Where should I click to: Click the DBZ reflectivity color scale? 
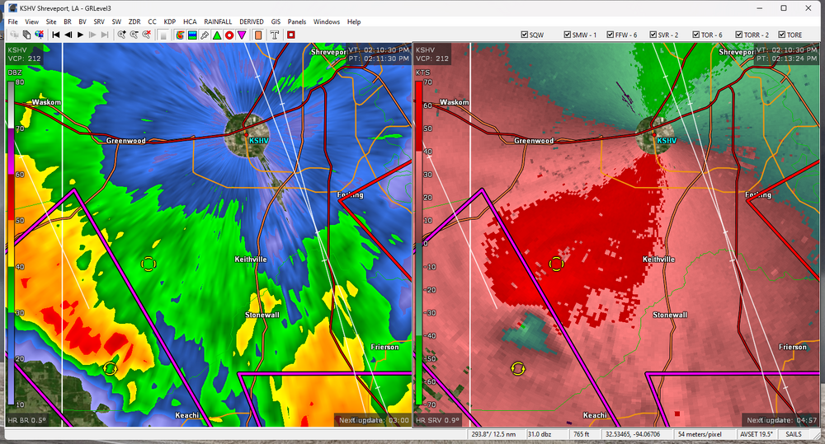(11, 239)
